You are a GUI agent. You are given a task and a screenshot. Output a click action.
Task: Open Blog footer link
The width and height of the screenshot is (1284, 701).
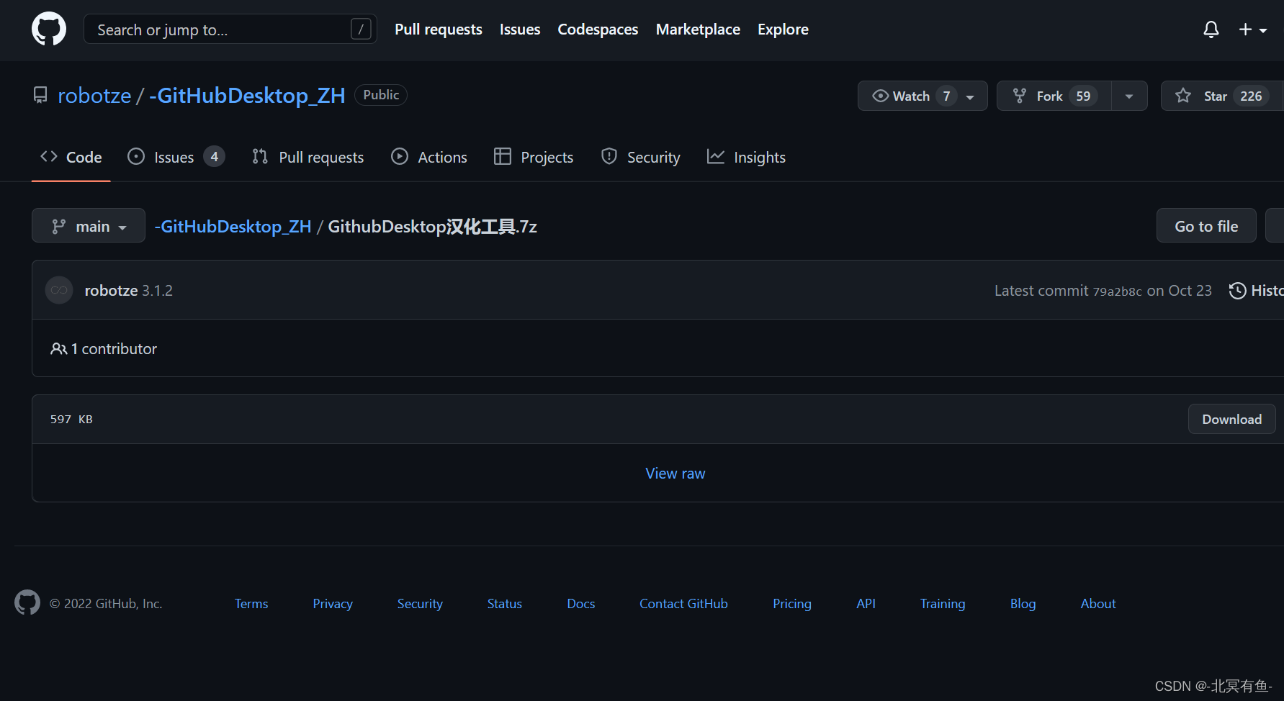click(x=1023, y=604)
